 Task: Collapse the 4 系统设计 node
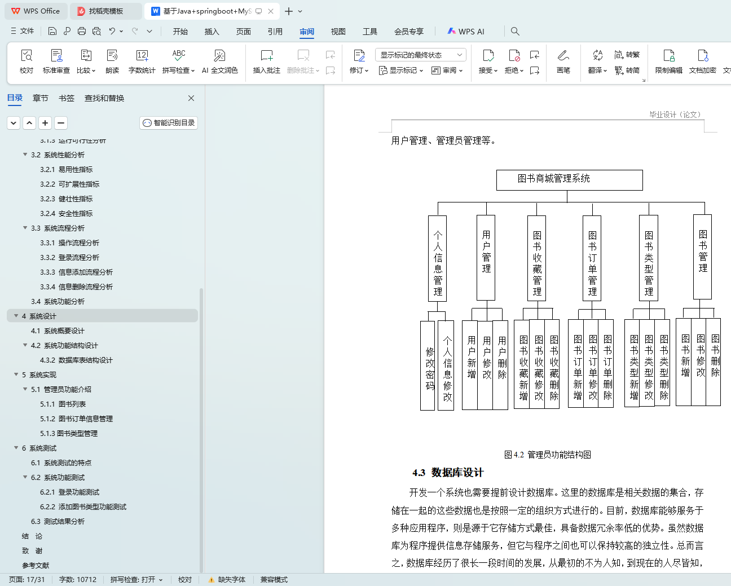[x=16, y=316]
